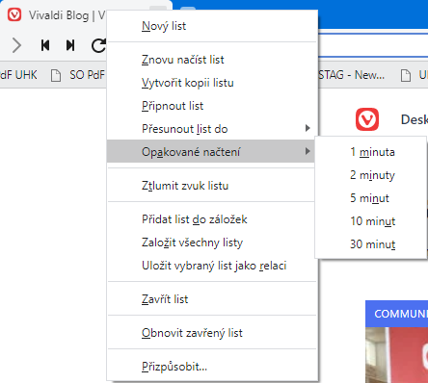Click the article thumbnail under COMMUNITY banner
Image resolution: width=428 pixels, height=383 pixels.
tap(397, 355)
